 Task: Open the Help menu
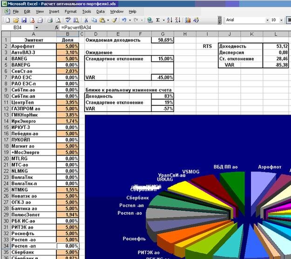coord(133,12)
